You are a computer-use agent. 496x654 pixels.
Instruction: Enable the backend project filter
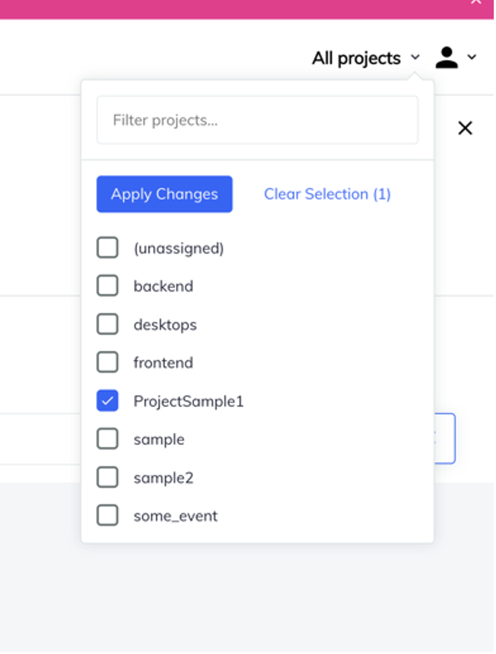[108, 285]
